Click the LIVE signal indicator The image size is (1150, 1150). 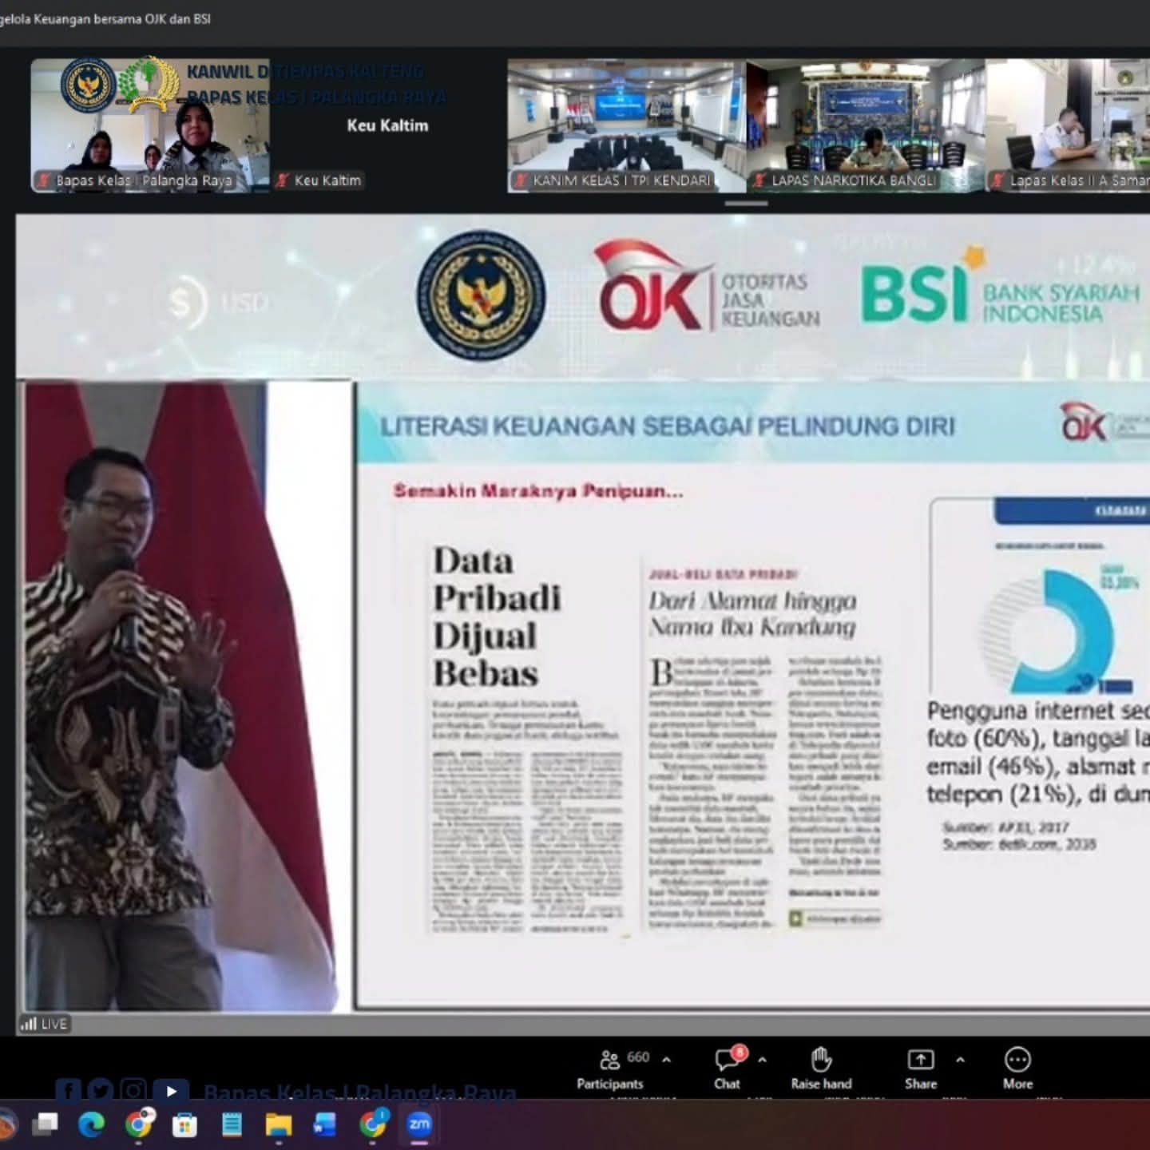coord(45,1024)
